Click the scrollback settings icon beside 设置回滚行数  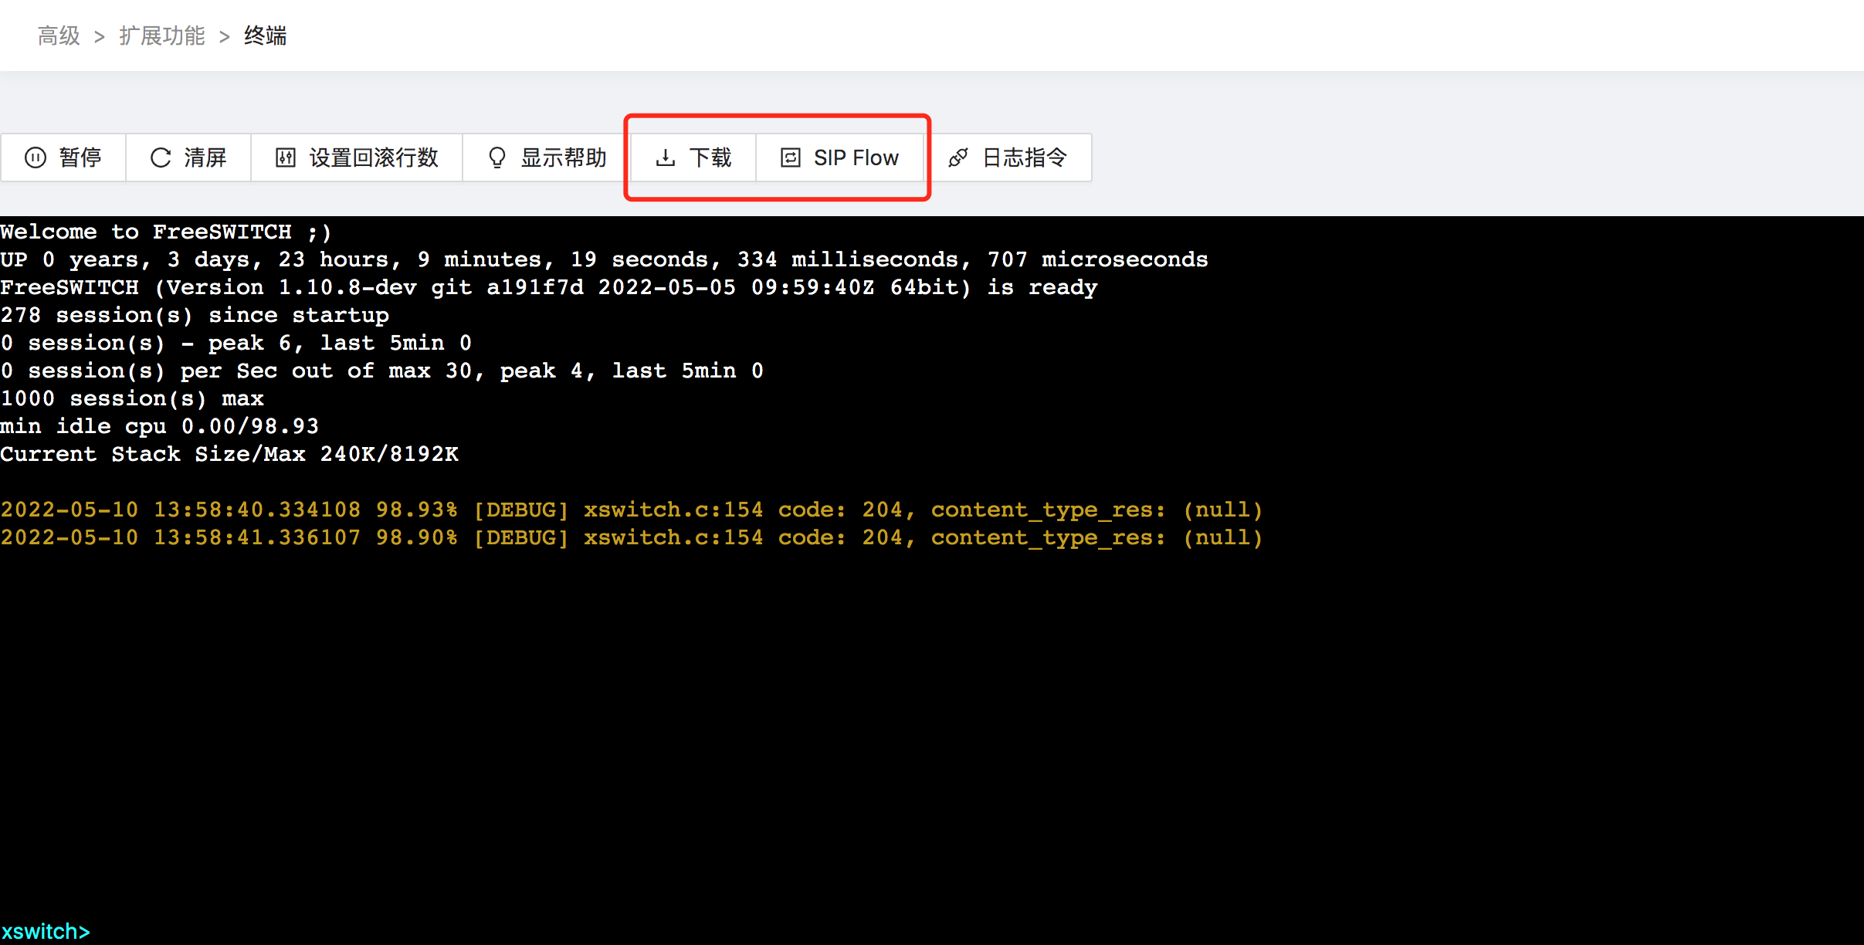286,157
